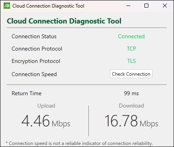Screen dimensions: 174x147
Task: Select the 4.46 Mbps upload reading
Action: click(46, 121)
